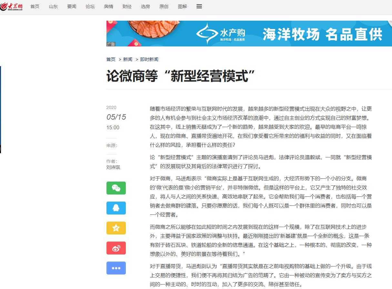Click the 大众网 site logo
Viewport: 392px width, 289px height.
(x=13, y=6)
